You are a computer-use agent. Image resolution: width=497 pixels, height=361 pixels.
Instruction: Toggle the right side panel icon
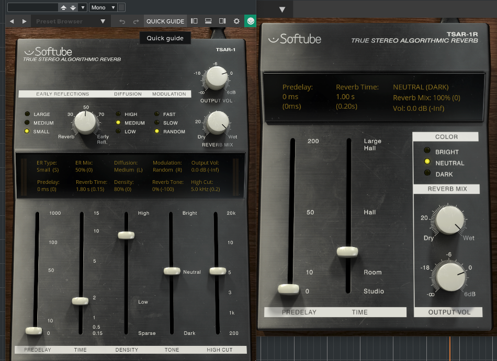tap(222, 21)
